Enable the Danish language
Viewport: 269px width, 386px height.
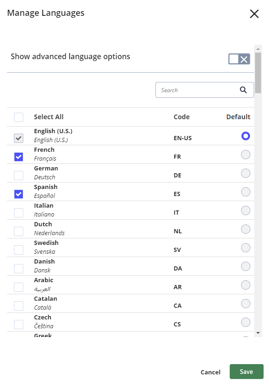coord(19,268)
